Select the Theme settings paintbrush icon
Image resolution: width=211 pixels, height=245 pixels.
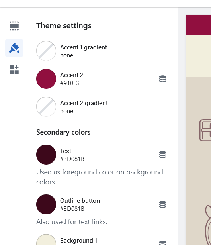pyautogui.click(x=14, y=48)
